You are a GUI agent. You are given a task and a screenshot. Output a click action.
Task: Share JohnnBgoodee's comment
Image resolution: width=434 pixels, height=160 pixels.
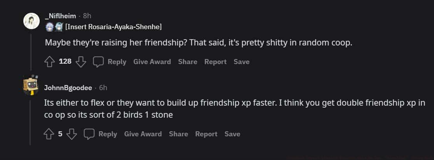pos(178,134)
